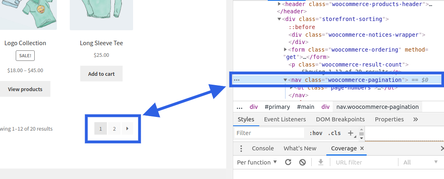Image resolution: width=444 pixels, height=179 pixels.
Task: Go to pagination page 2
Action: click(114, 129)
